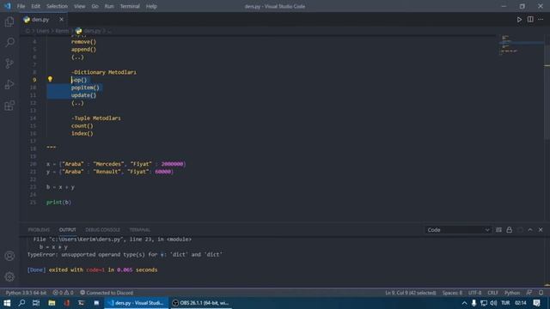Click the TypeError message in output
Viewport: 550px width, 309px height.
click(125, 255)
